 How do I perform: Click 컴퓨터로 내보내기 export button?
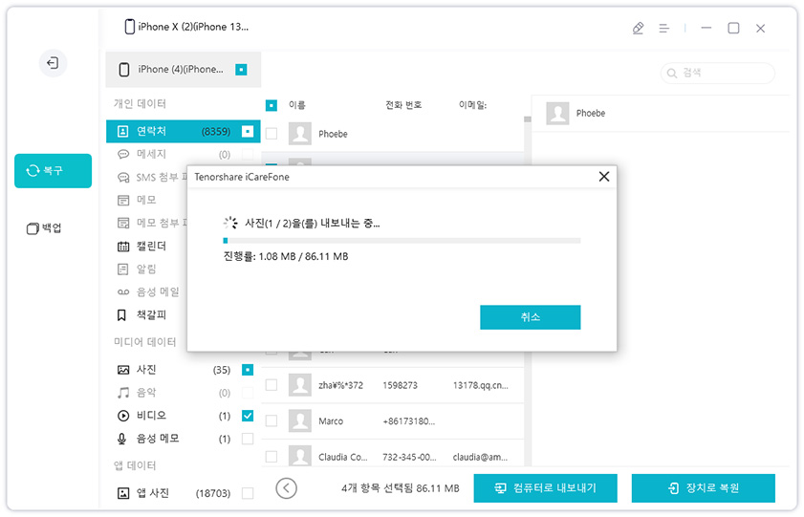click(x=545, y=488)
